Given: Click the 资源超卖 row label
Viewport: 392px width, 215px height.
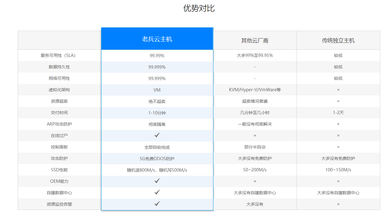Looking at the screenshot, I should point(59,101).
